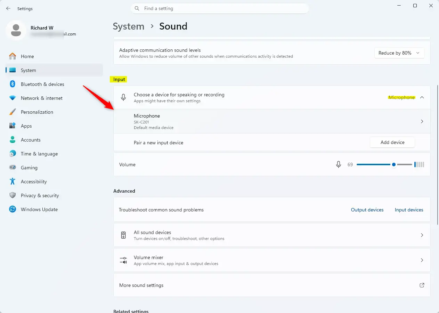The height and width of the screenshot is (313, 439).
Task: Click the microphone icon beside Choose a device
Action: coord(123,97)
